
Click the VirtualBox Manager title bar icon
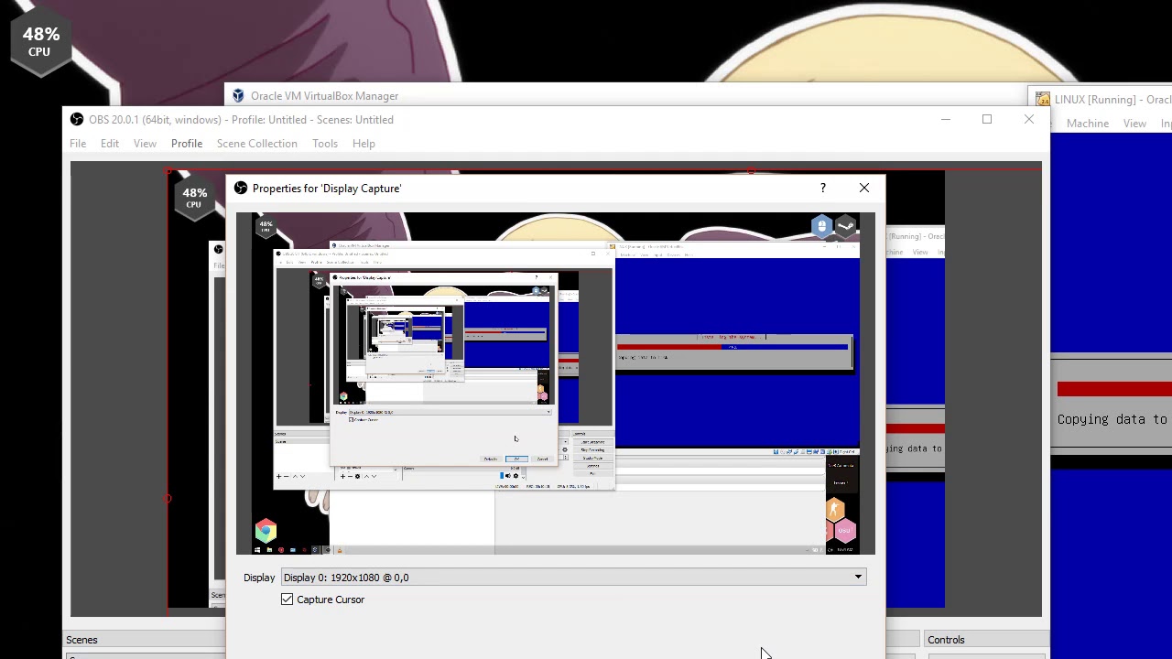tap(238, 96)
